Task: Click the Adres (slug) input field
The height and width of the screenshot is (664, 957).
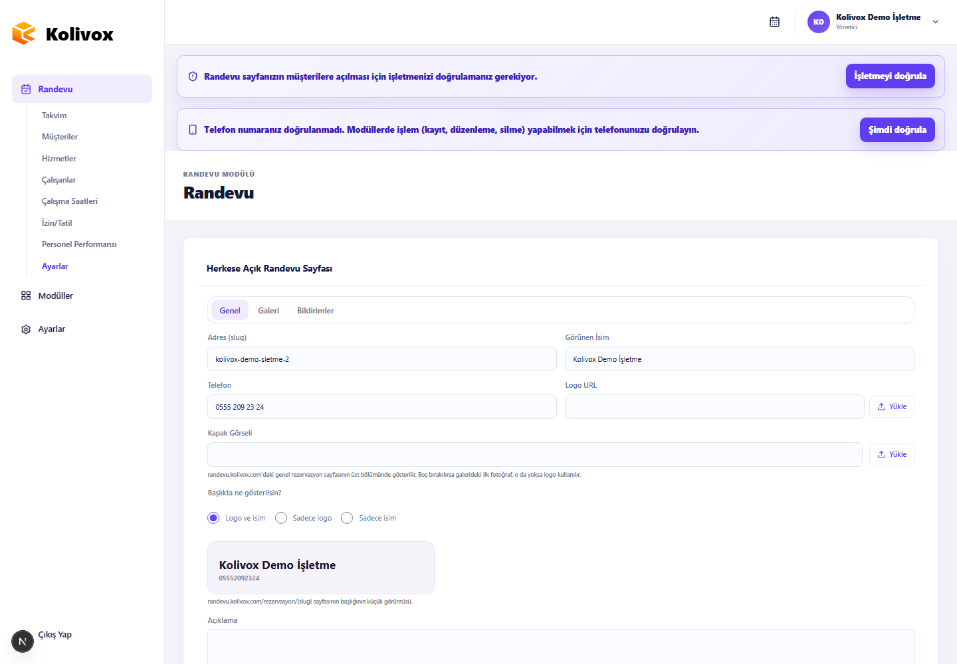Action: tap(382, 359)
